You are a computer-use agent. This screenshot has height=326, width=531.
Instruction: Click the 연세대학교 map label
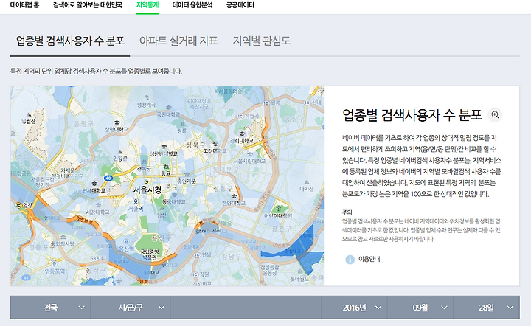94,191
